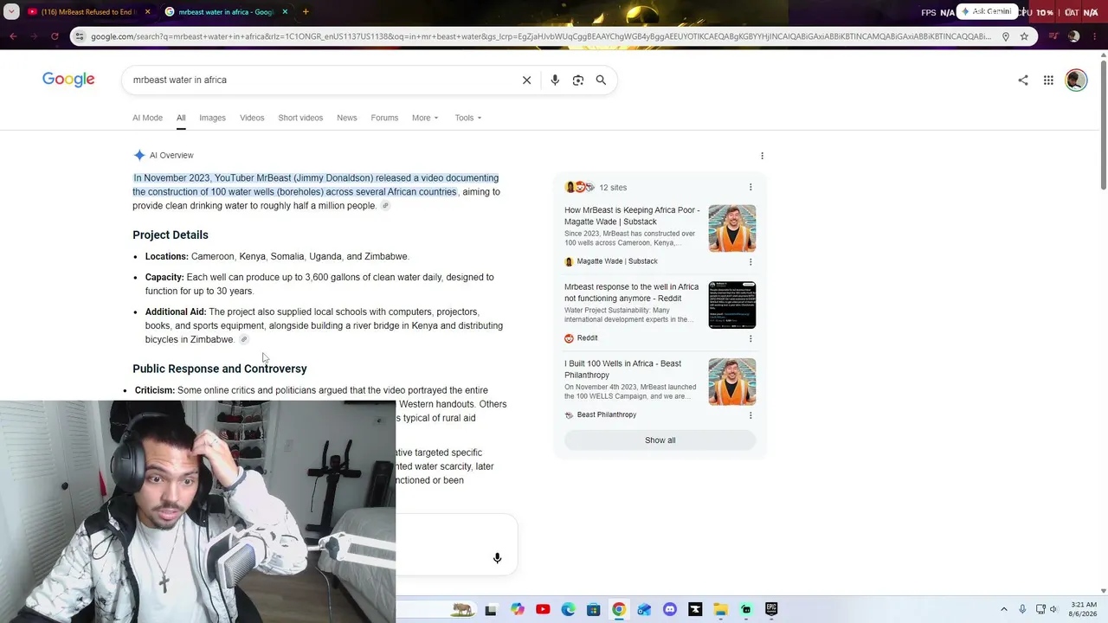Bookmark this page with the star icon
Image resolution: width=1108 pixels, height=623 pixels.
(1024, 36)
